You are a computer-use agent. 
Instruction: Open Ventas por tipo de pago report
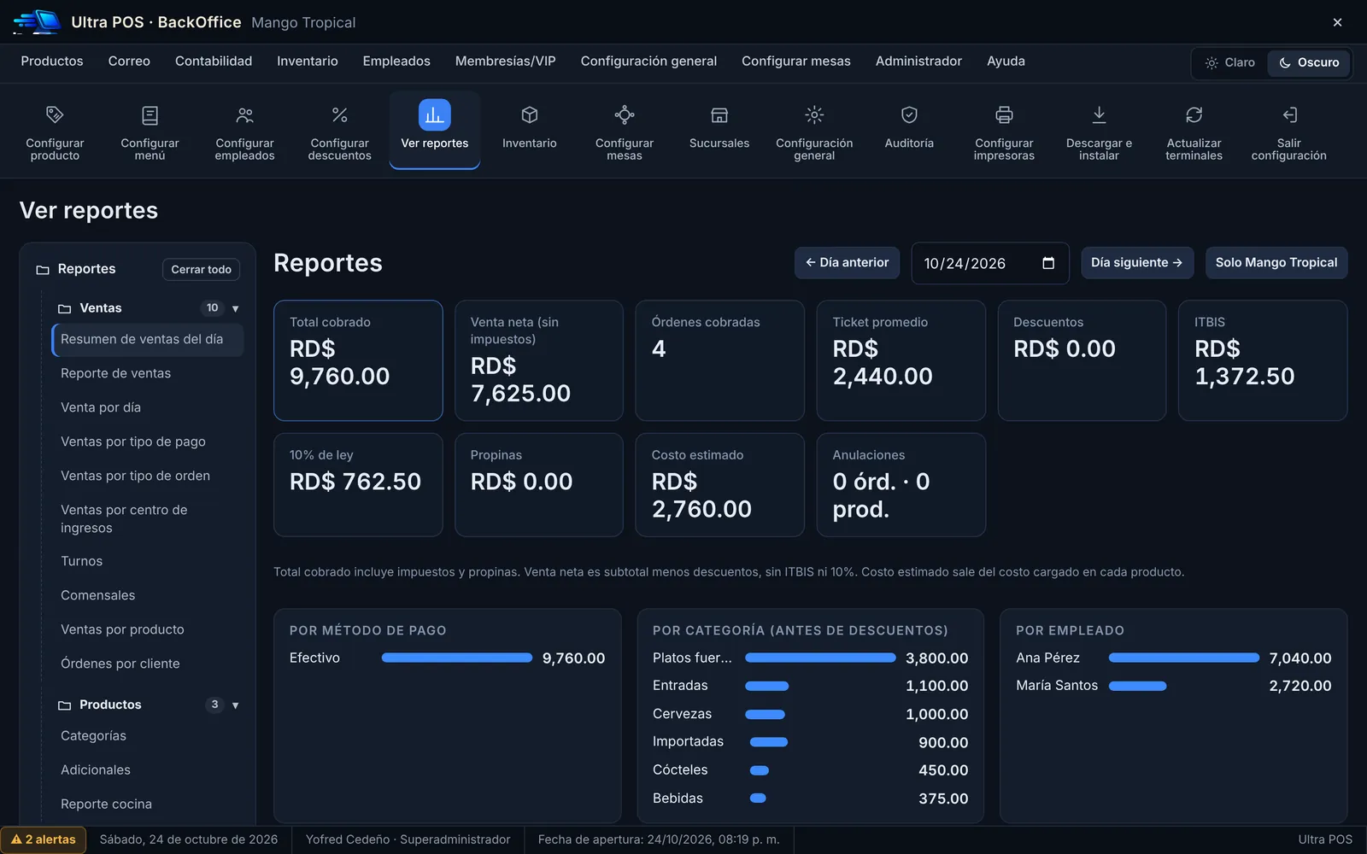(x=147, y=442)
